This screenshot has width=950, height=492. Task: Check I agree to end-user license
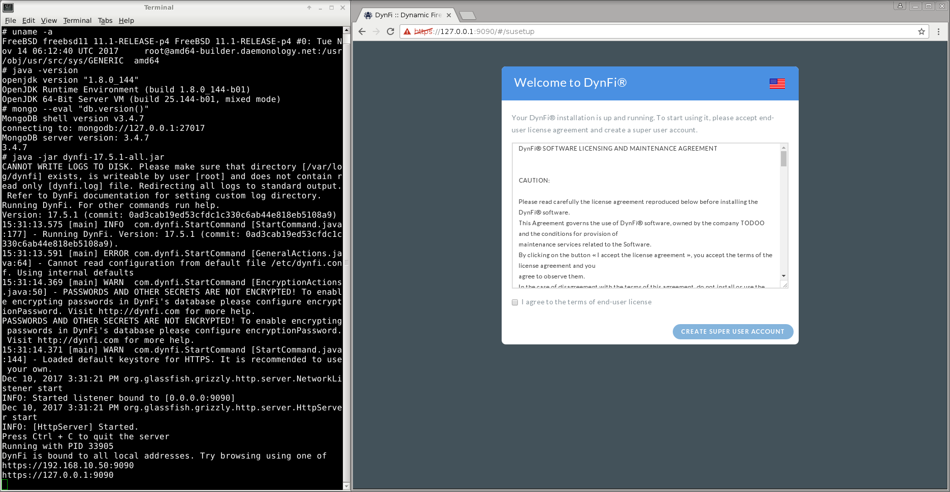tap(515, 302)
